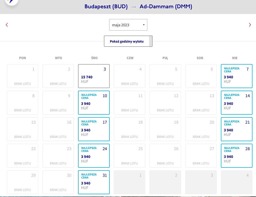Select May 3 fare of 15 740 HUF

point(94,76)
